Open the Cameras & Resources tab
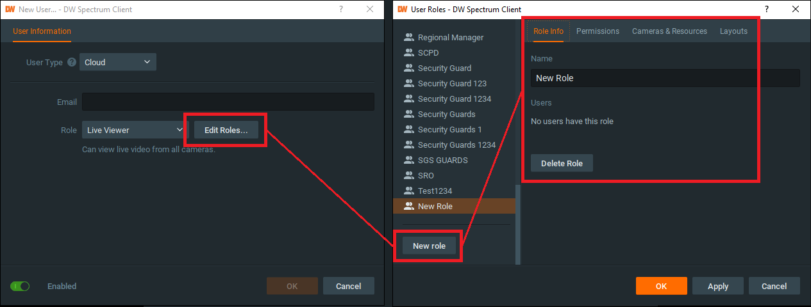811x307 pixels. click(x=669, y=31)
